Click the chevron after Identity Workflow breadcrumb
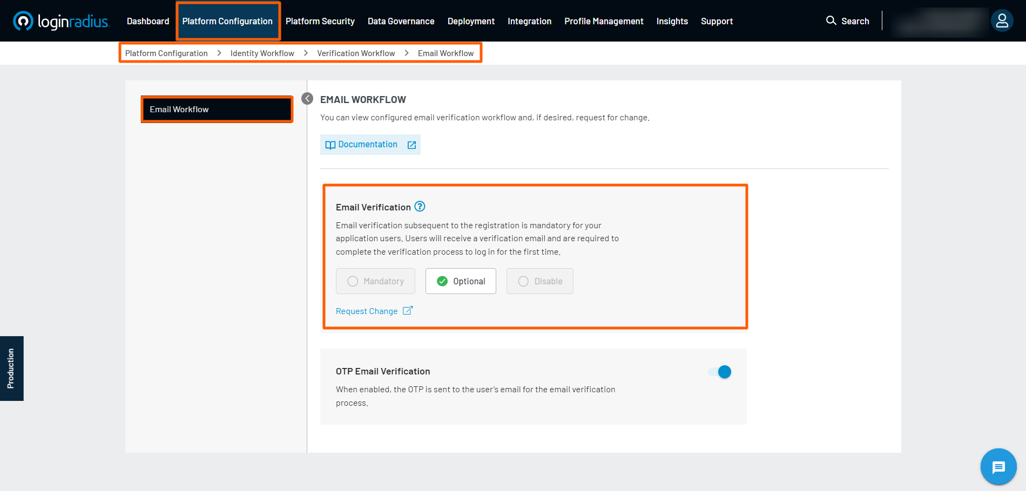 tap(305, 53)
